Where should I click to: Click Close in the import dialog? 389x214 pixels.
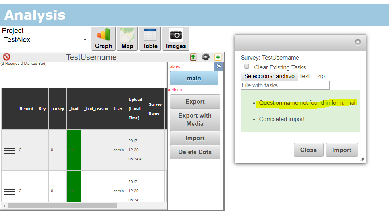(x=308, y=150)
